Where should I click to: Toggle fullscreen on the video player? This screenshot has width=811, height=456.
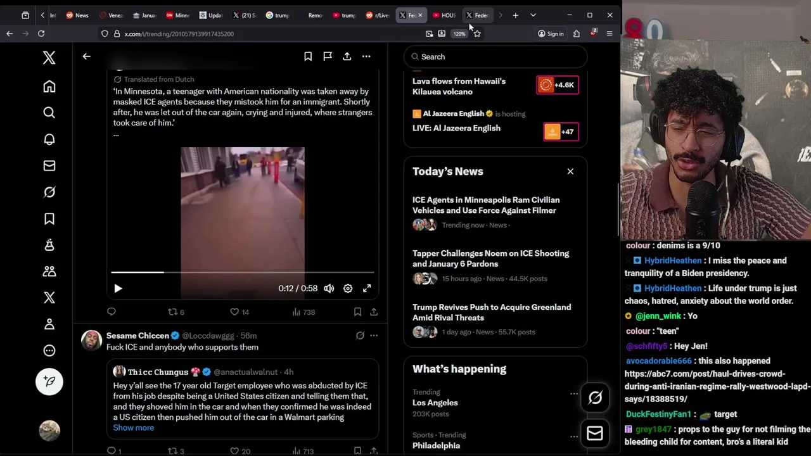[x=367, y=288]
